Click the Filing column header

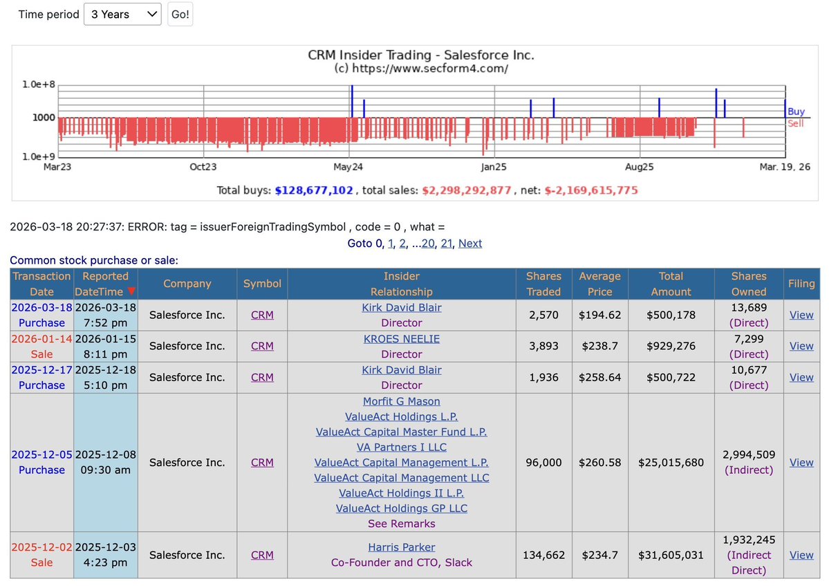tap(801, 284)
